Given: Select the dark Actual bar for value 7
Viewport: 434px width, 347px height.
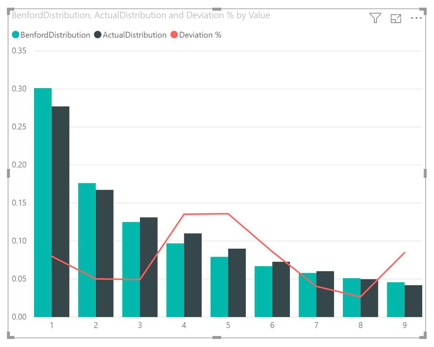Looking at the screenshot, I should (x=325, y=294).
